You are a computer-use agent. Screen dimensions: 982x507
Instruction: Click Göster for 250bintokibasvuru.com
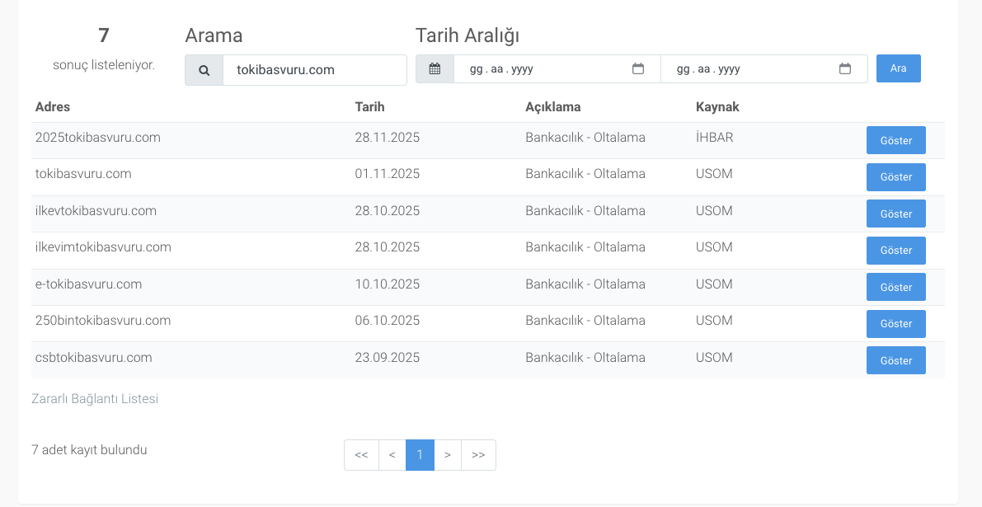click(x=895, y=324)
